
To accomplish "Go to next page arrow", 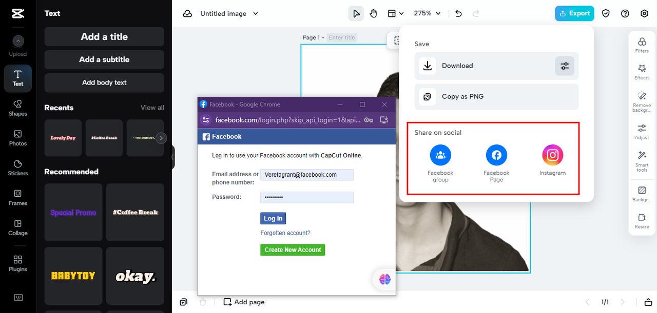I will (x=623, y=302).
